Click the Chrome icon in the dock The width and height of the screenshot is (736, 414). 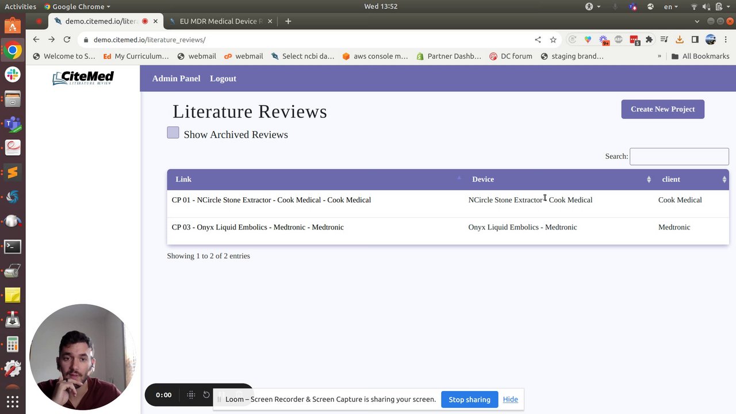click(x=13, y=51)
